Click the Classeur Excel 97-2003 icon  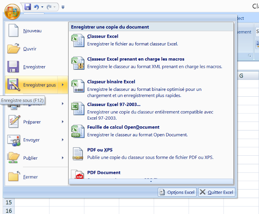pyautogui.click(x=78, y=108)
